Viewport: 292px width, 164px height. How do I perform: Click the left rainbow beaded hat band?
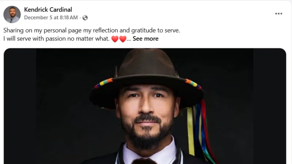[x=104, y=83]
